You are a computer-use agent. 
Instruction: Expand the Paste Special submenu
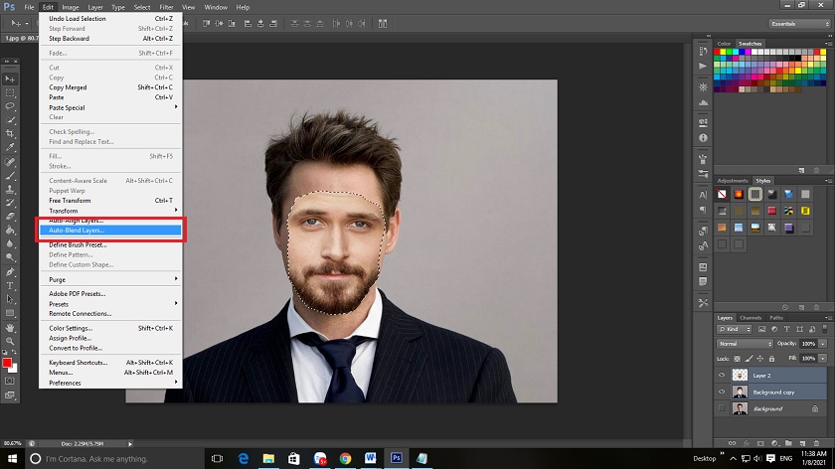(110, 107)
